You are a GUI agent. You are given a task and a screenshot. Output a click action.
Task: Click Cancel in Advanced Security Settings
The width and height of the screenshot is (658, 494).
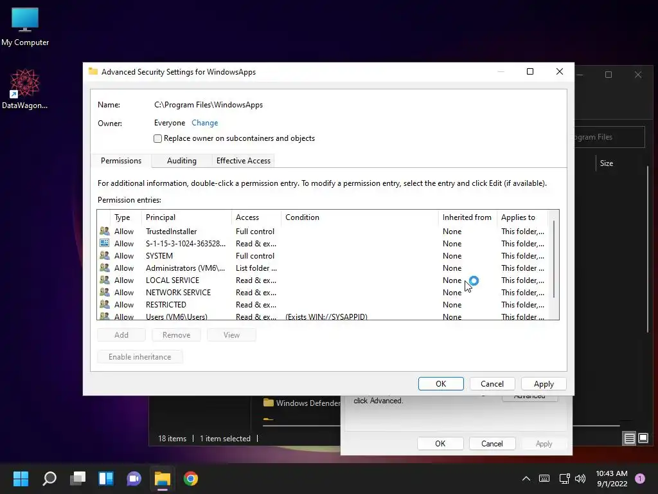(x=492, y=383)
